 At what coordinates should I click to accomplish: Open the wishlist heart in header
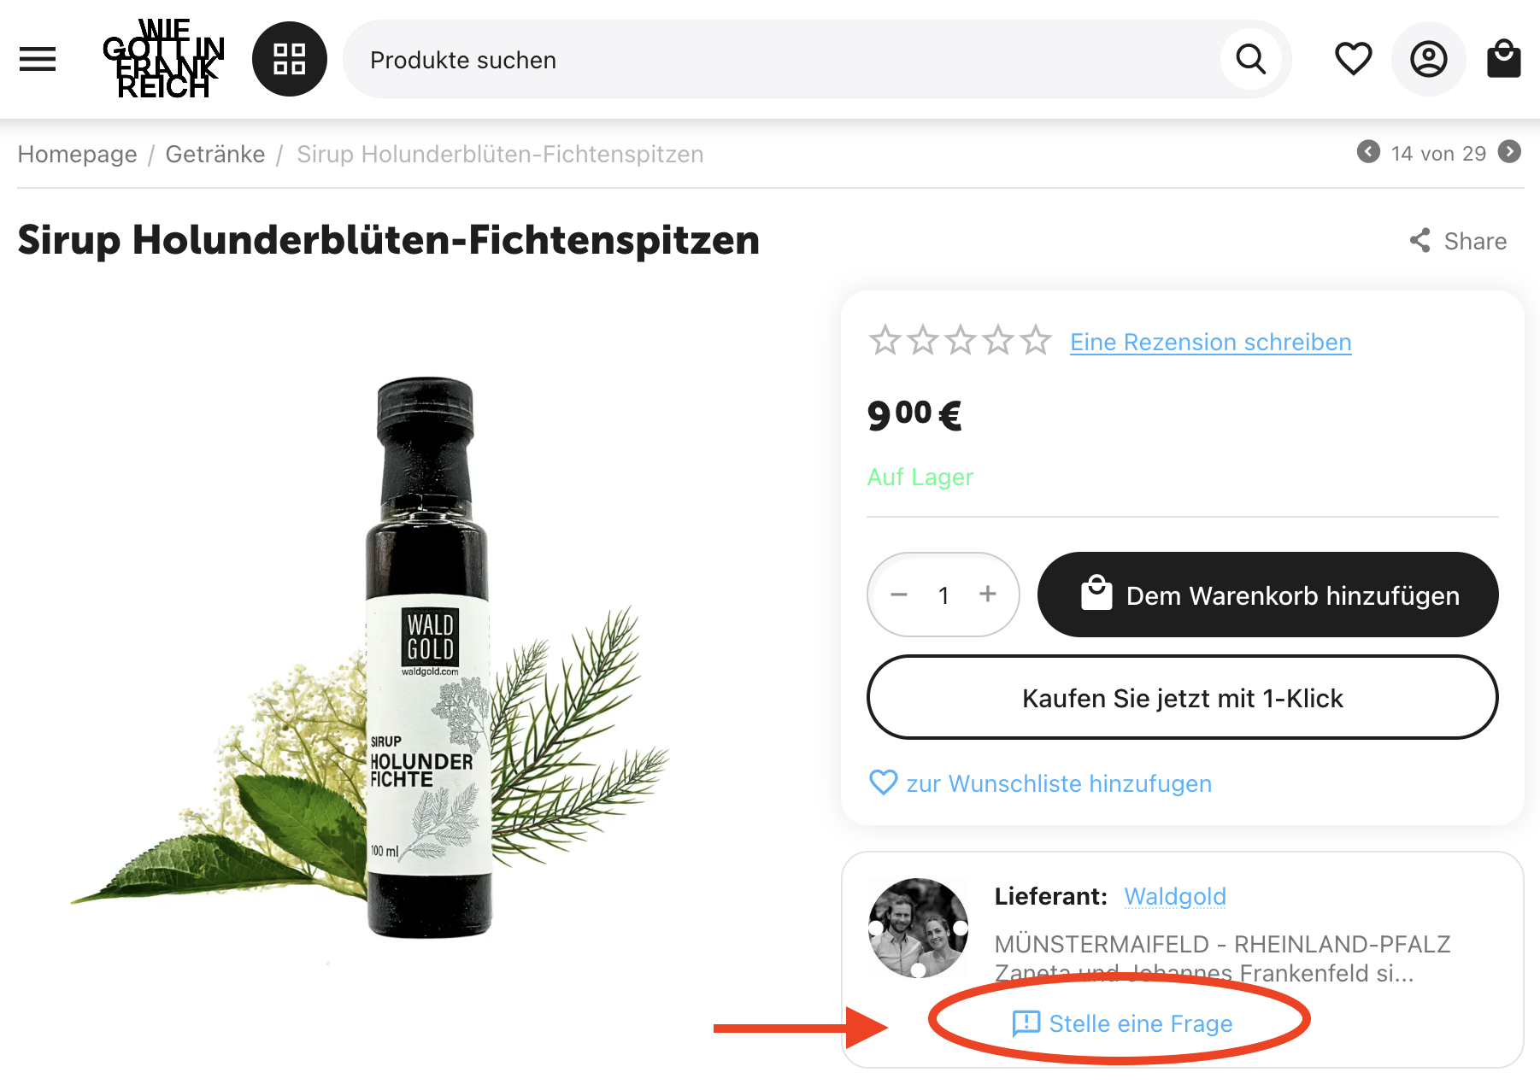coord(1353,59)
